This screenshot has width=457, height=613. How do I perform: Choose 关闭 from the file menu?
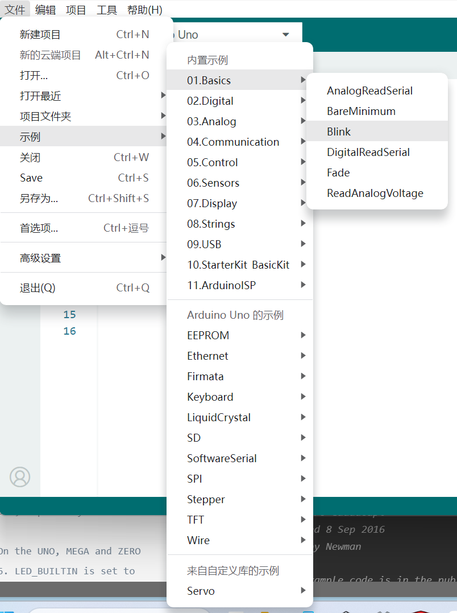[83, 157]
